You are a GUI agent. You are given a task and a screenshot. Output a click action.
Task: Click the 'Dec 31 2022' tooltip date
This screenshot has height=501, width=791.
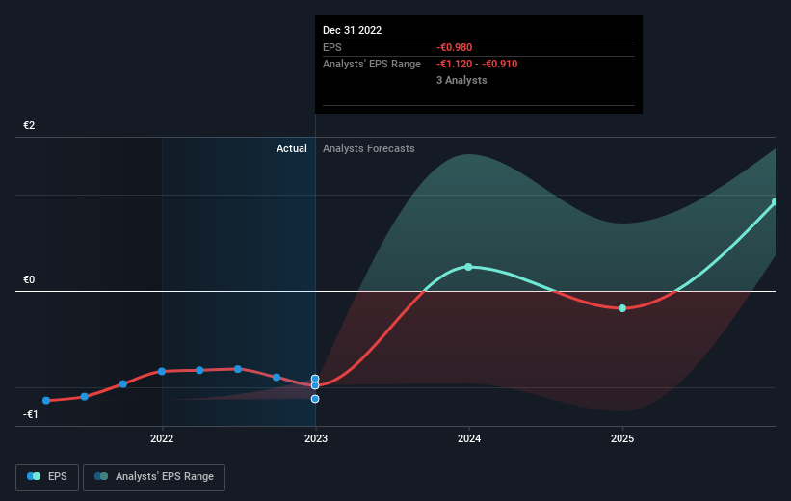[352, 30]
